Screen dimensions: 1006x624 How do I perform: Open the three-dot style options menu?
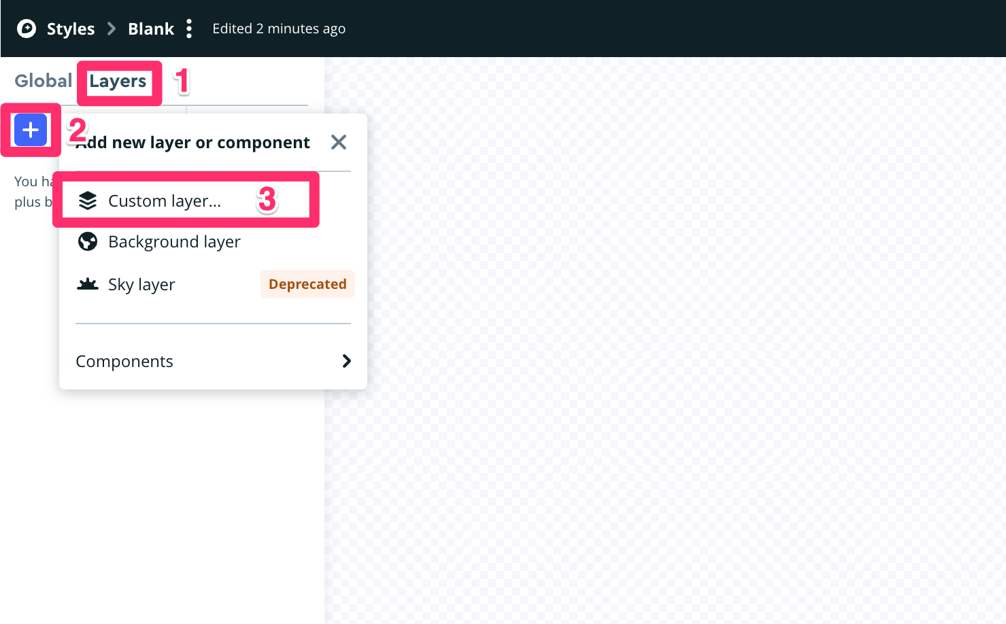click(189, 29)
